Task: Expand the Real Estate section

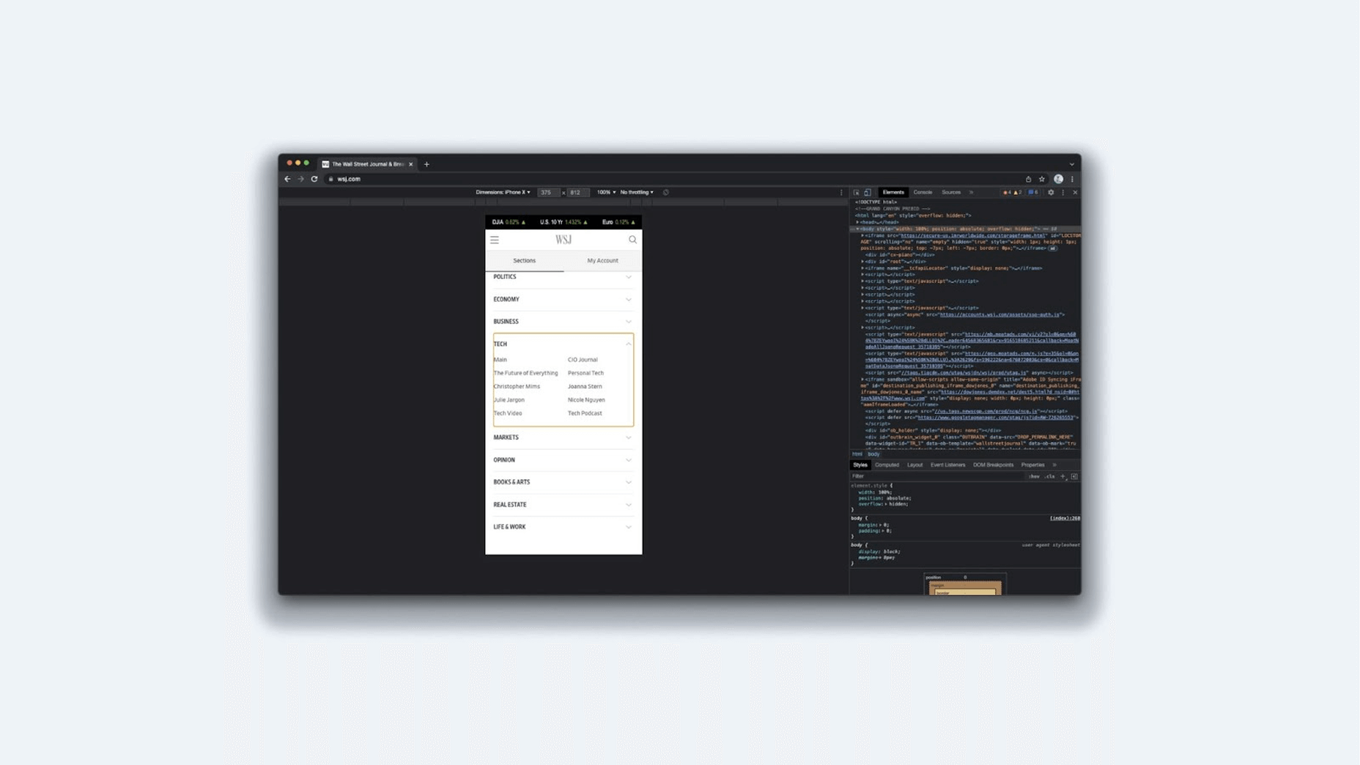Action: pos(563,505)
